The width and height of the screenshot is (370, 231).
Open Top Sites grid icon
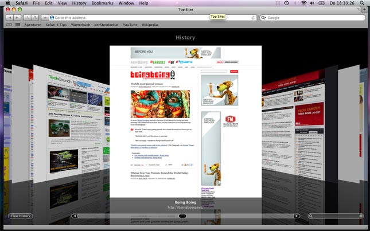click(18, 25)
